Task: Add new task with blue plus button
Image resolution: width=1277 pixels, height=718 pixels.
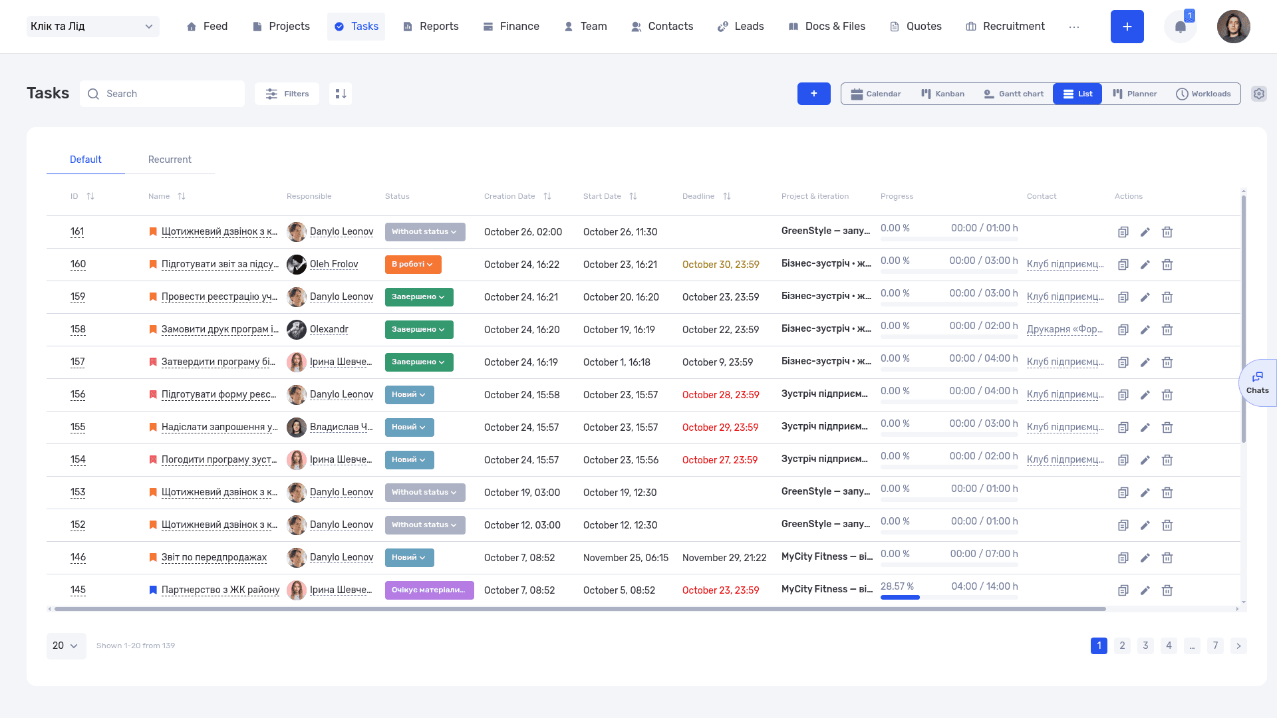Action: pos(813,94)
